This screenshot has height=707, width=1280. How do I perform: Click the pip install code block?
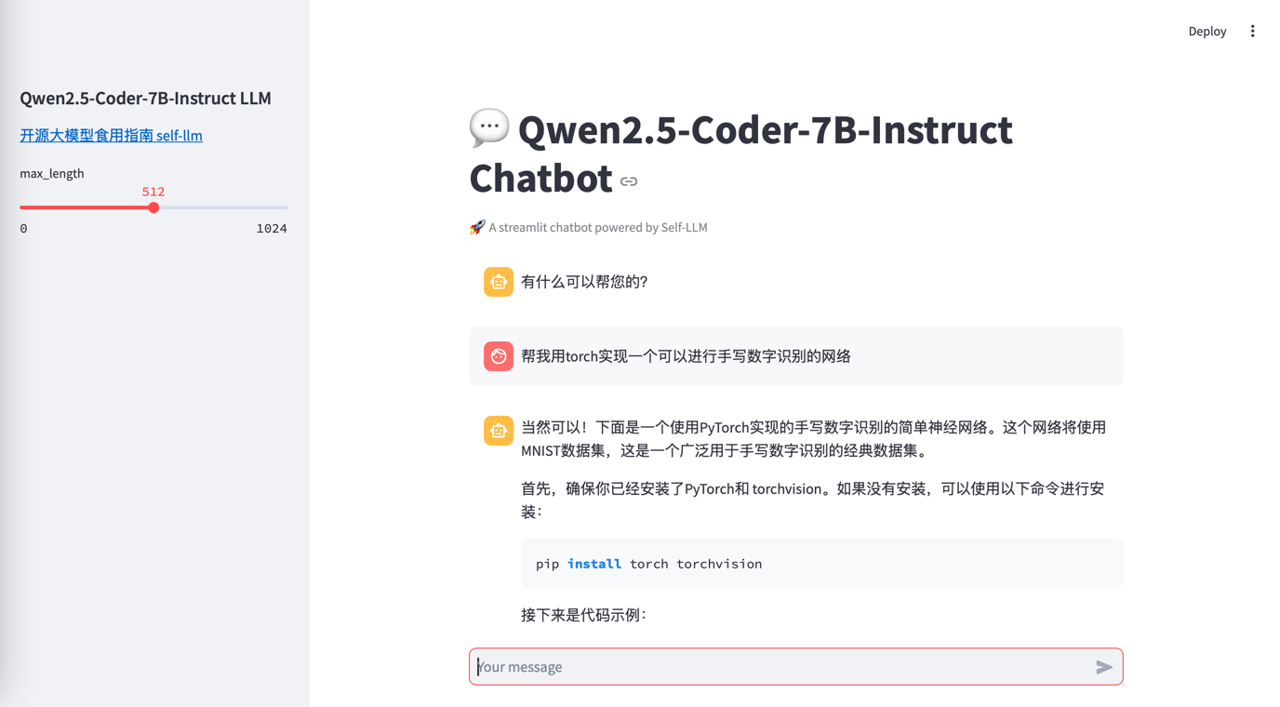coord(821,564)
